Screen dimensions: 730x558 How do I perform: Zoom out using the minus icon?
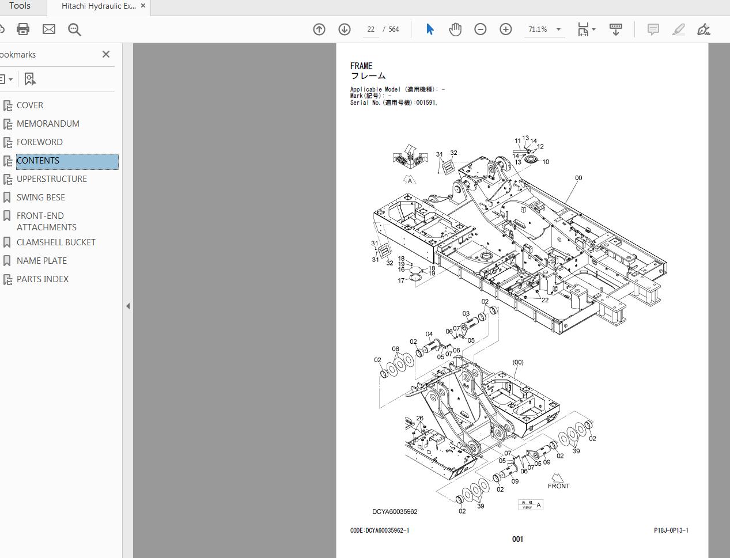481,29
